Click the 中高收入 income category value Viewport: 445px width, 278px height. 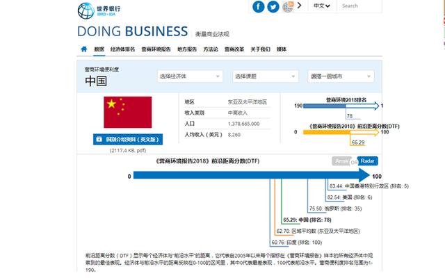pyautogui.click(x=238, y=113)
